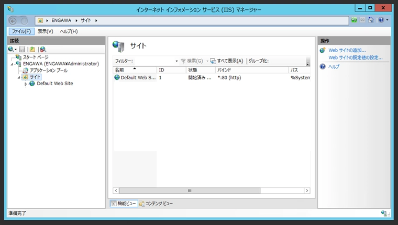Click the Up folder icon in connections toolbar
This screenshot has width=398, height=225.
(x=32, y=49)
